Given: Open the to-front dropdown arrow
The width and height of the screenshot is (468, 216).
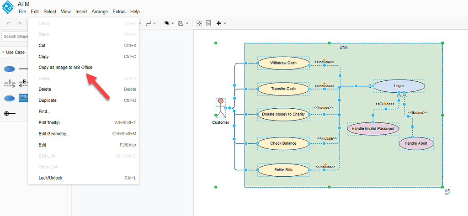Looking at the screenshot, I should (x=173, y=23).
